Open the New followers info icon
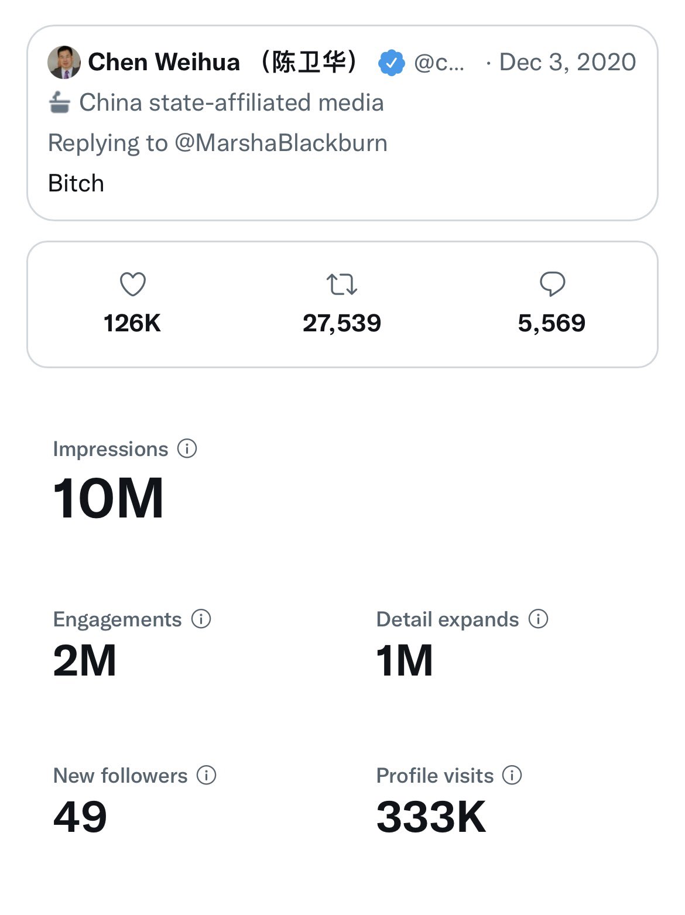The height and width of the screenshot is (915, 685). pyautogui.click(x=206, y=775)
